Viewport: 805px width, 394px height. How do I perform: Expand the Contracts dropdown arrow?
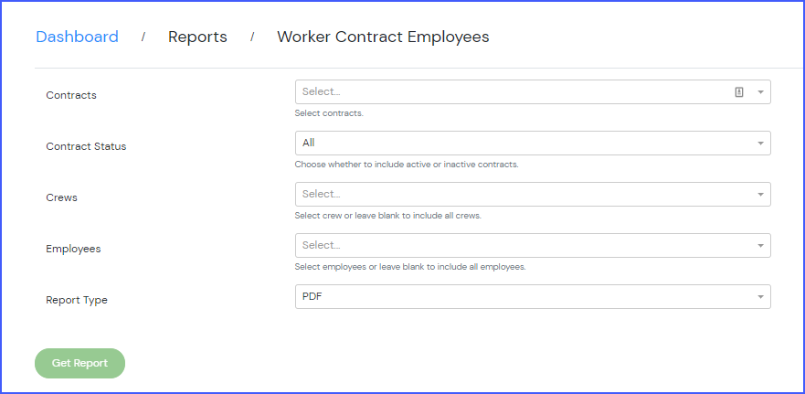coord(760,92)
